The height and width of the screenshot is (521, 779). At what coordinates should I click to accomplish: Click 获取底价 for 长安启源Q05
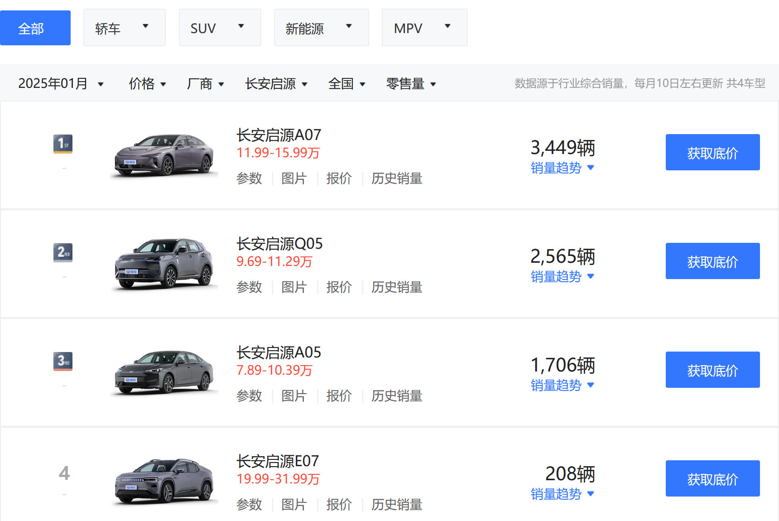tap(712, 261)
